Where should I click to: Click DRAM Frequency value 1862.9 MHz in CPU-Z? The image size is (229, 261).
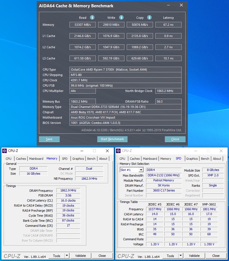coord(68,190)
